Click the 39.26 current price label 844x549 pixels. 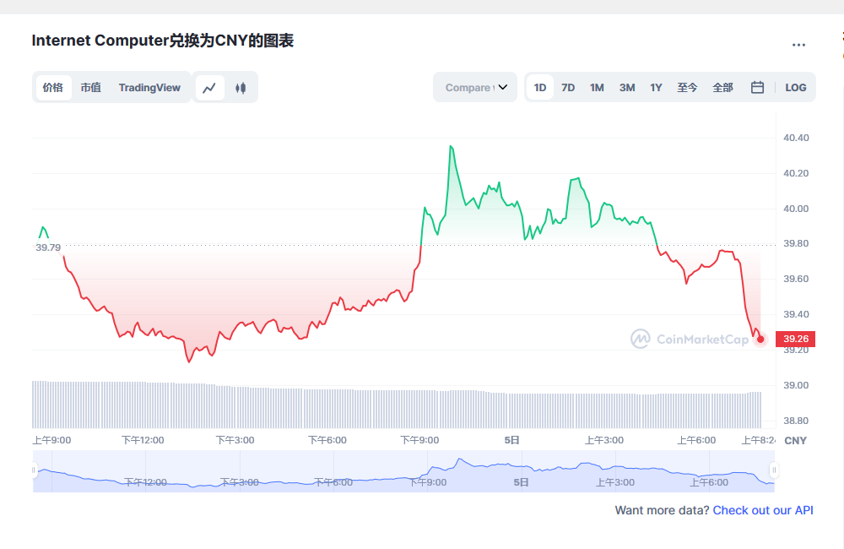coord(796,339)
